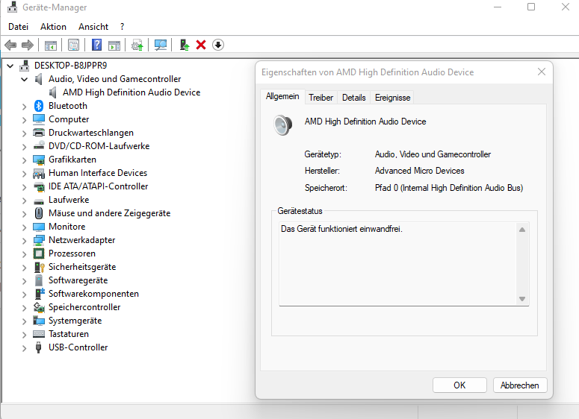Image resolution: width=579 pixels, height=419 pixels.
Task: Click Abbrechen to cancel dialog
Action: click(519, 385)
